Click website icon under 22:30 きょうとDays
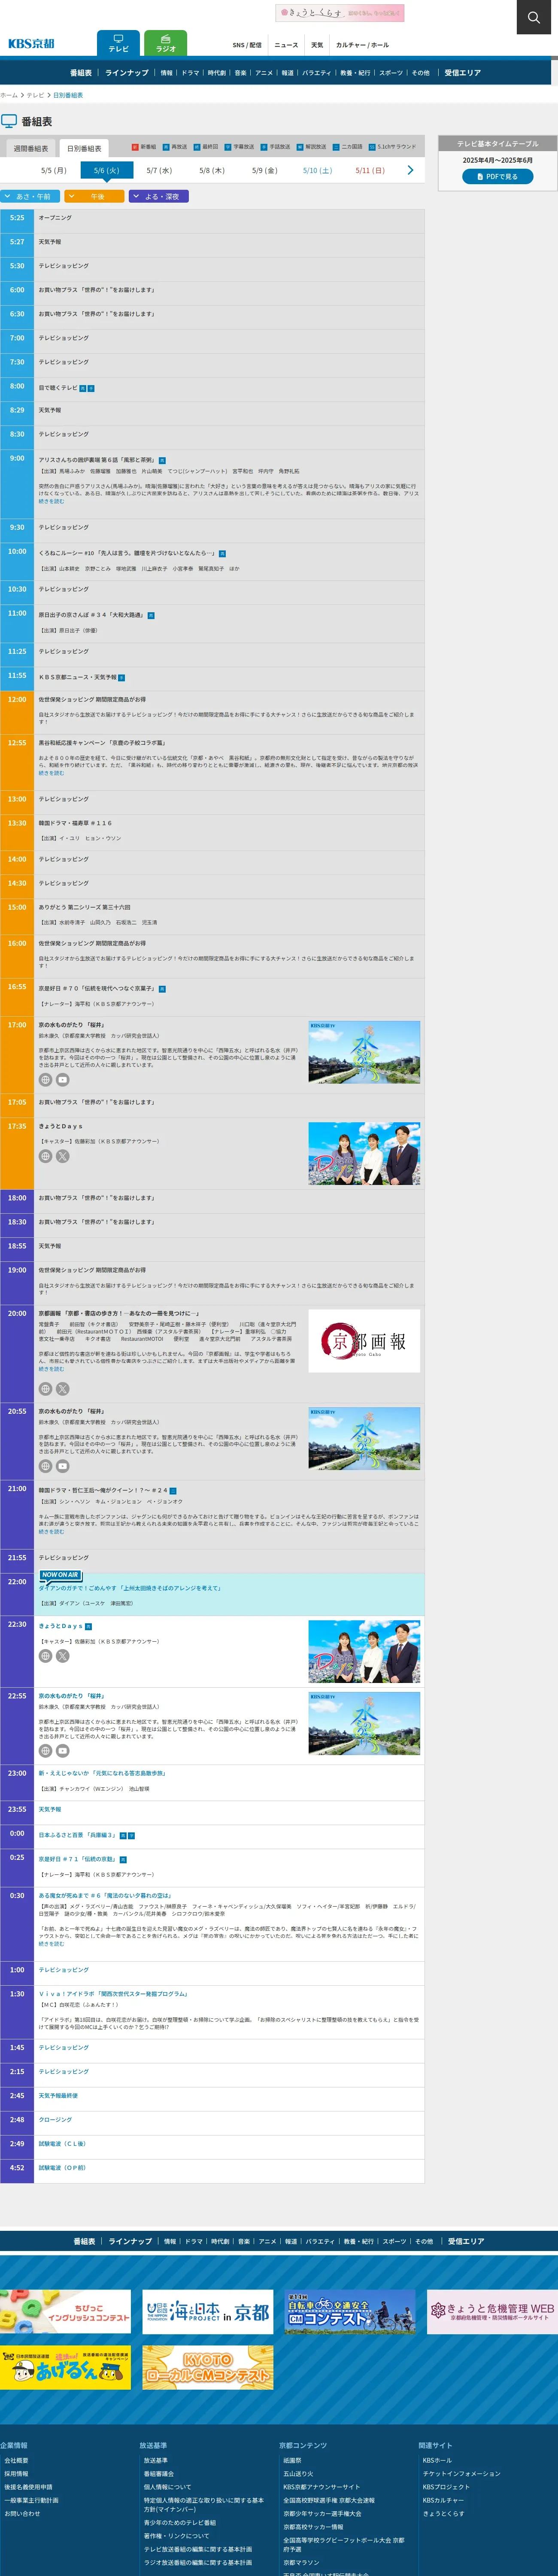Image resolution: width=558 pixels, height=2576 pixels. [45, 1656]
